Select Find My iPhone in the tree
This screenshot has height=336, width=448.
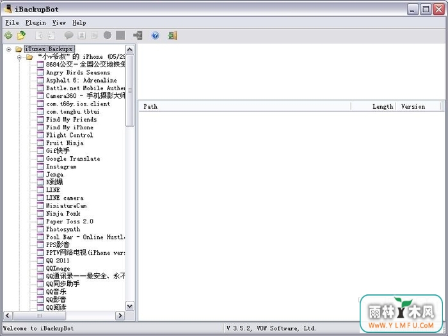(x=70, y=127)
